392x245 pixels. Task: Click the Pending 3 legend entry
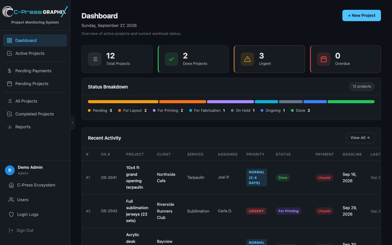coord(100,111)
